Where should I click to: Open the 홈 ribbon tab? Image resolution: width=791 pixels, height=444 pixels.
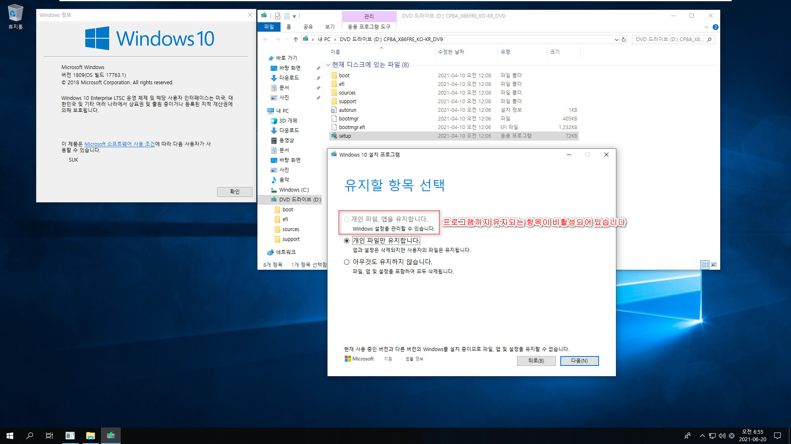(x=289, y=27)
